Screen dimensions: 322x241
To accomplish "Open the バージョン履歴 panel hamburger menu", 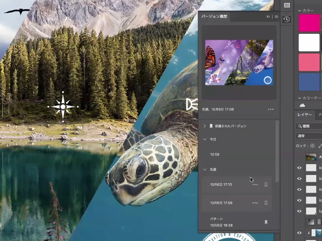I will tap(277, 16).
